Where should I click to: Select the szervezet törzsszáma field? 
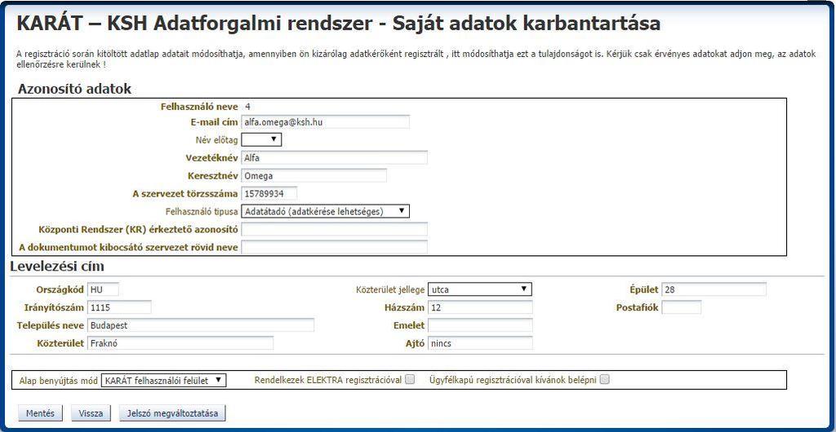269,194
